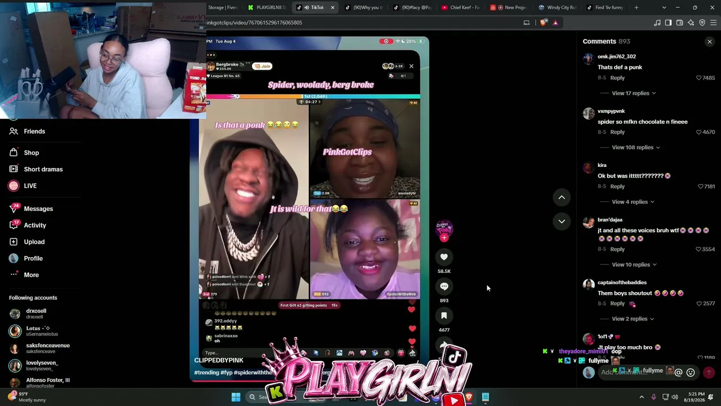Switch to Chief Keef YouTube tab
721x406 pixels.
pyautogui.click(x=461, y=7)
